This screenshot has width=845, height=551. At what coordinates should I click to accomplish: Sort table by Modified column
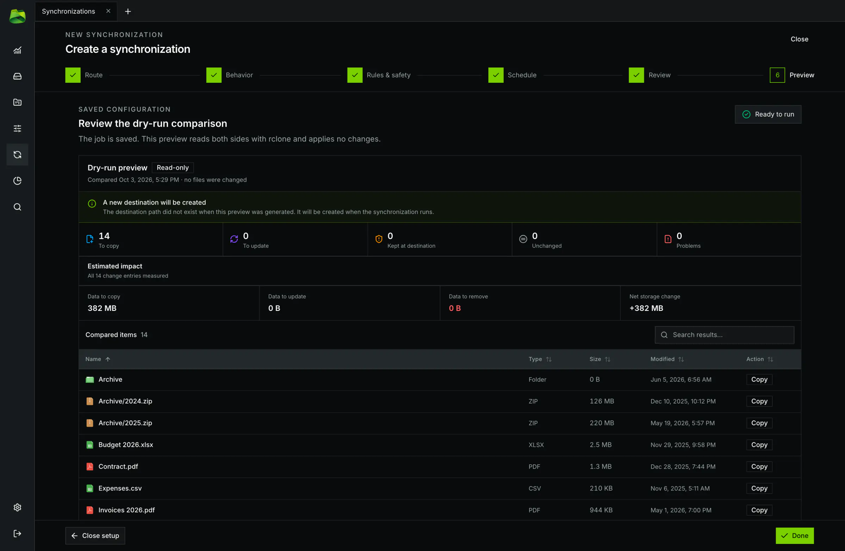pyautogui.click(x=667, y=359)
